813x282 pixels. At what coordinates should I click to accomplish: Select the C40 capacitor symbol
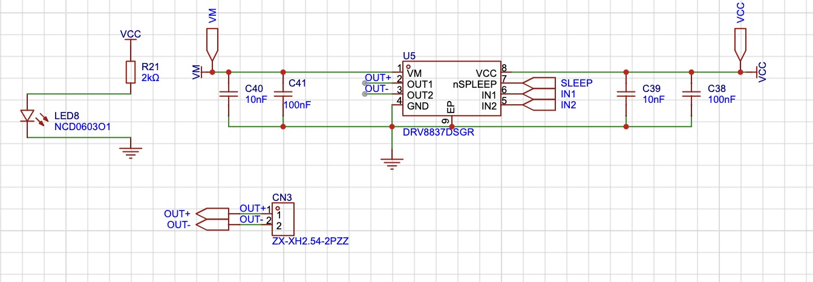(x=228, y=94)
